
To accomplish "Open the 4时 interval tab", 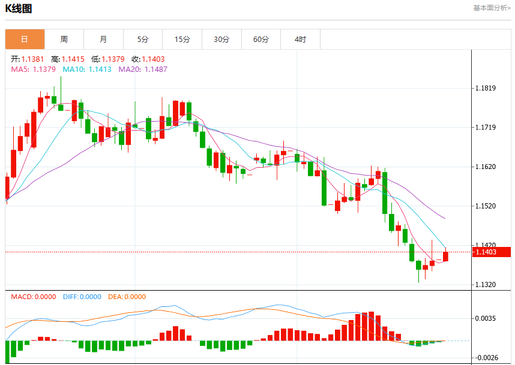I will (x=301, y=40).
